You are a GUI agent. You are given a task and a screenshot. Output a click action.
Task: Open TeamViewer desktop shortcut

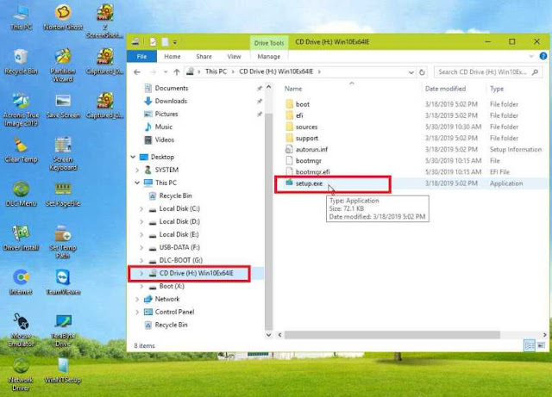[x=63, y=282]
